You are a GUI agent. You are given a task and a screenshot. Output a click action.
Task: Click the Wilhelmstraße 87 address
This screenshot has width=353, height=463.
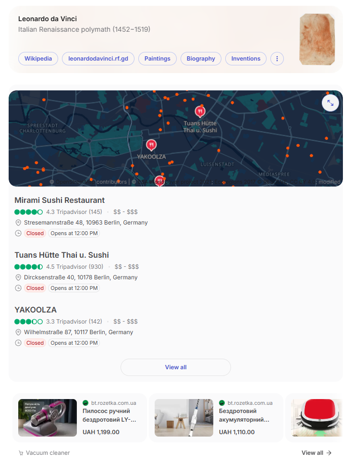pyautogui.click(x=78, y=332)
